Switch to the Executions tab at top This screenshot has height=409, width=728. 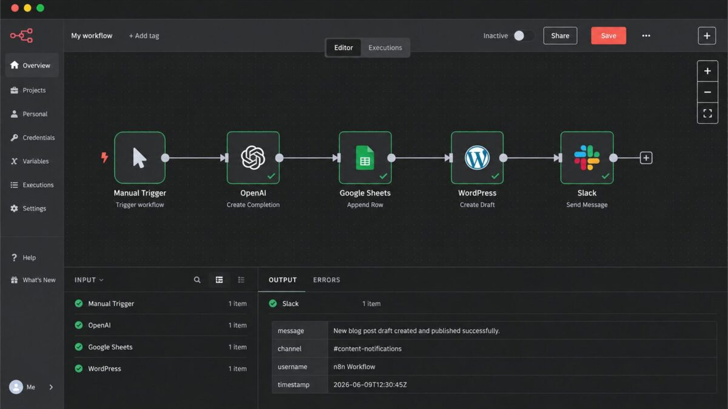[x=385, y=48]
